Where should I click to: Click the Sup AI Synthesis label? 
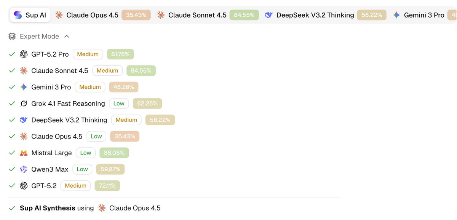tap(47, 208)
